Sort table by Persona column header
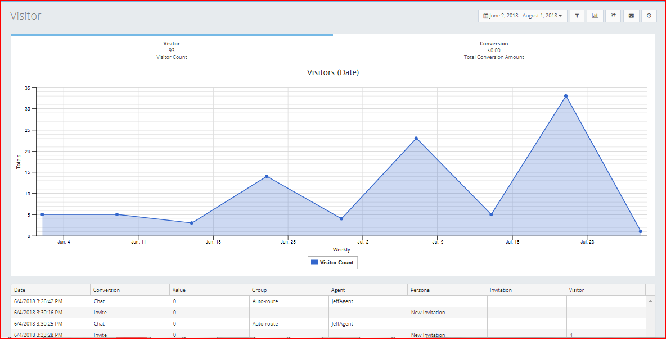The height and width of the screenshot is (339, 666). point(447,290)
